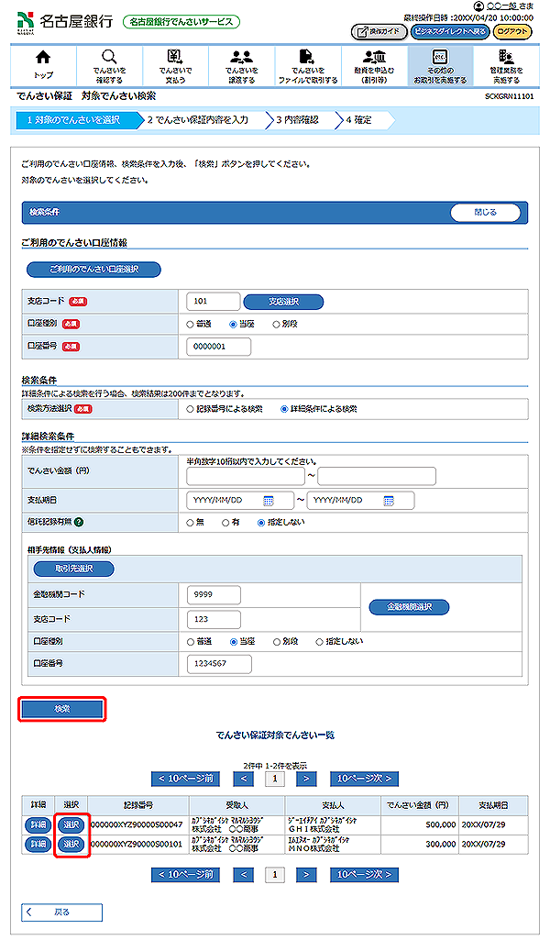Open 支店選択 branch picker

[283, 302]
